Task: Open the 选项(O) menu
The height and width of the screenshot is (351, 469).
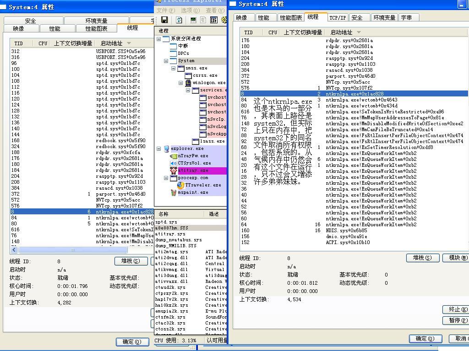Action: point(190,11)
